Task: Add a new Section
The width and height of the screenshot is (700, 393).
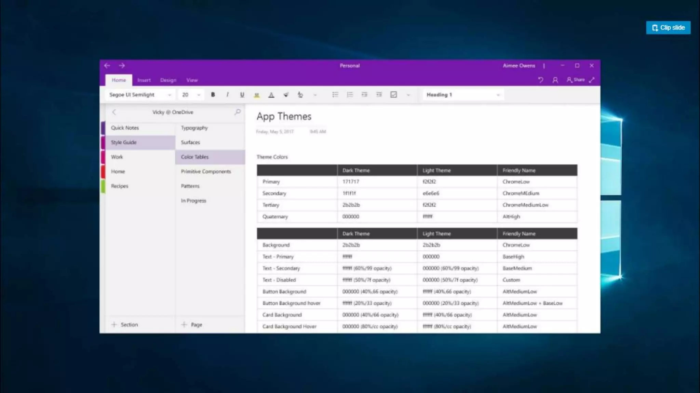Action: [x=125, y=324]
